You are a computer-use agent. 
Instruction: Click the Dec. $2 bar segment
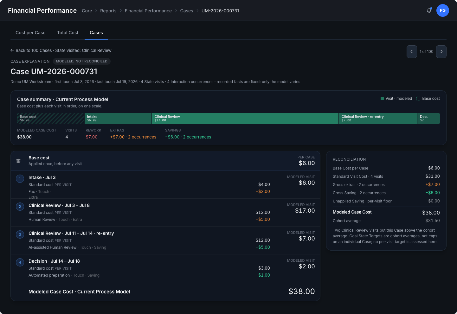click(x=428, y=119)
